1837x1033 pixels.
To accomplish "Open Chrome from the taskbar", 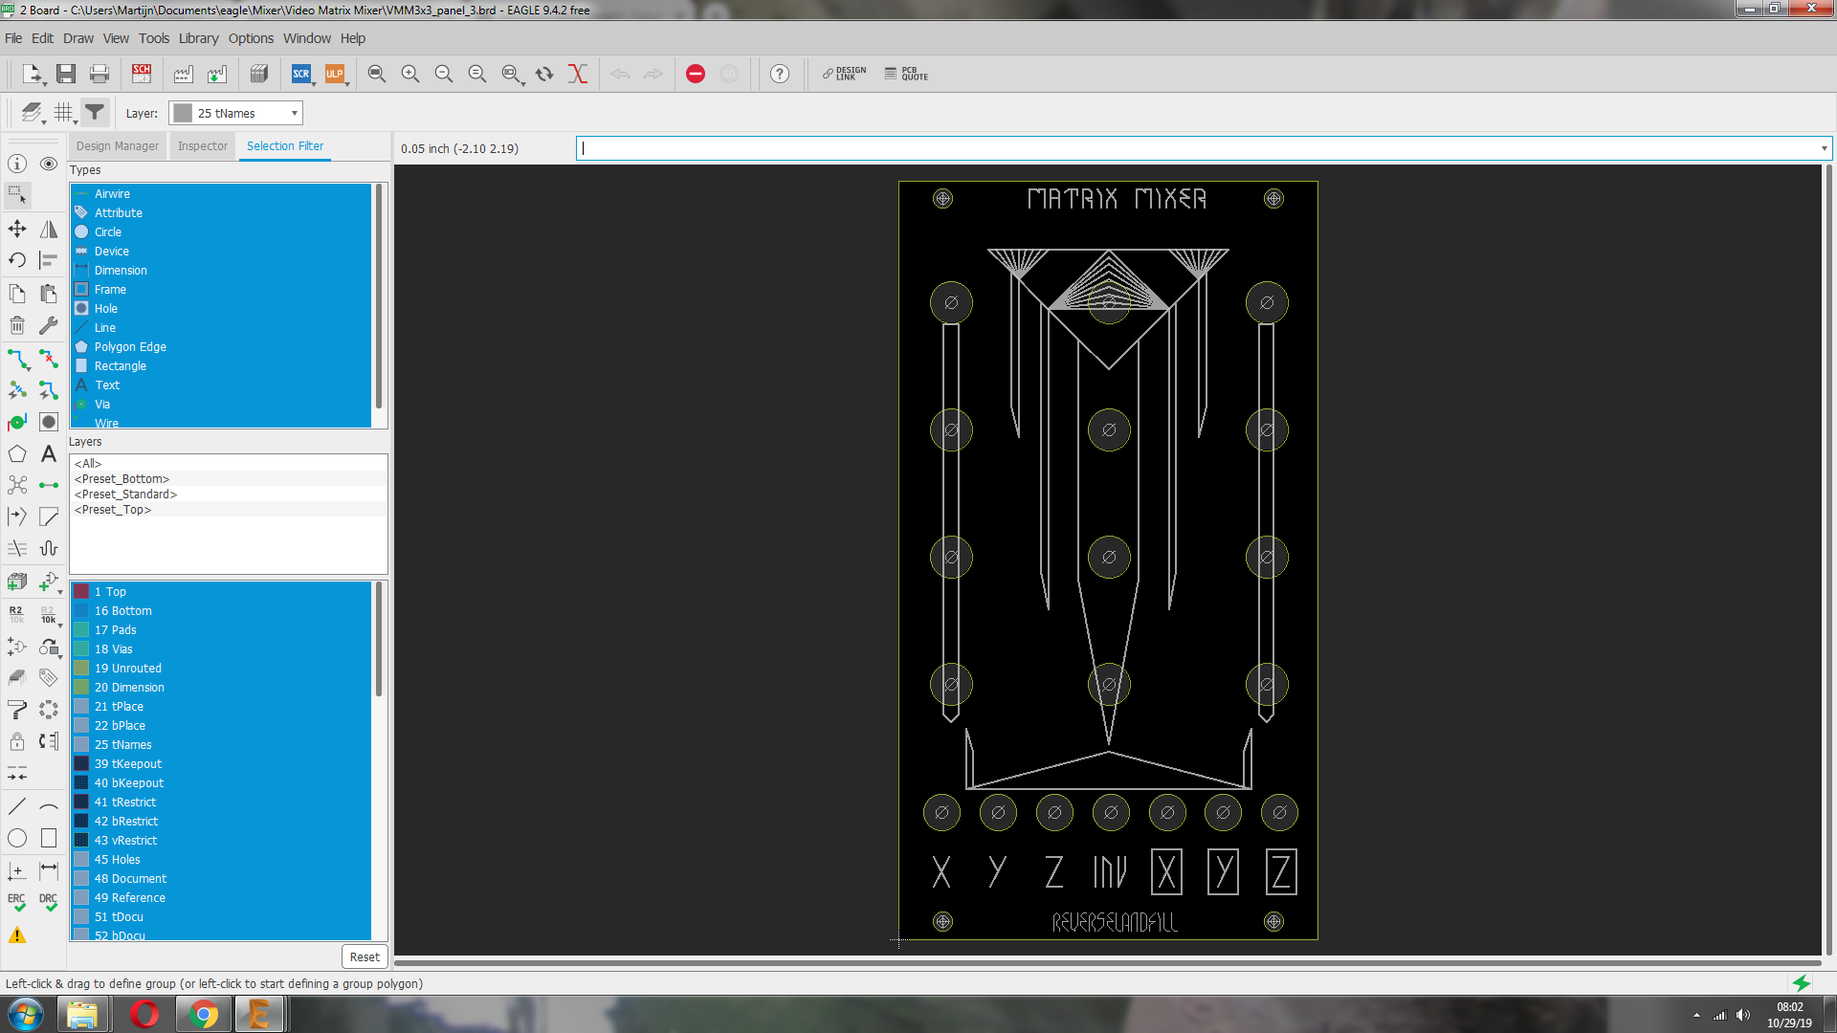I will click(x=203, y=1014).
